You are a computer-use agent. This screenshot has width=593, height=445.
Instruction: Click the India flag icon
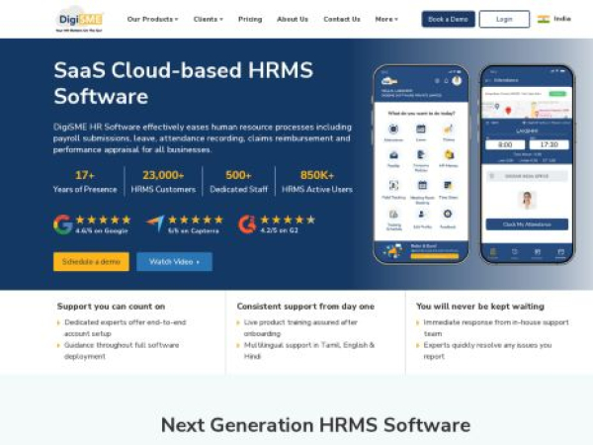point(544,19)
